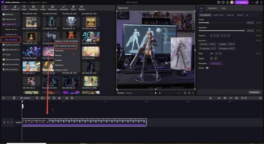Open the Filtros effects icon
The image size is (264, 144).
pos(74,8)
